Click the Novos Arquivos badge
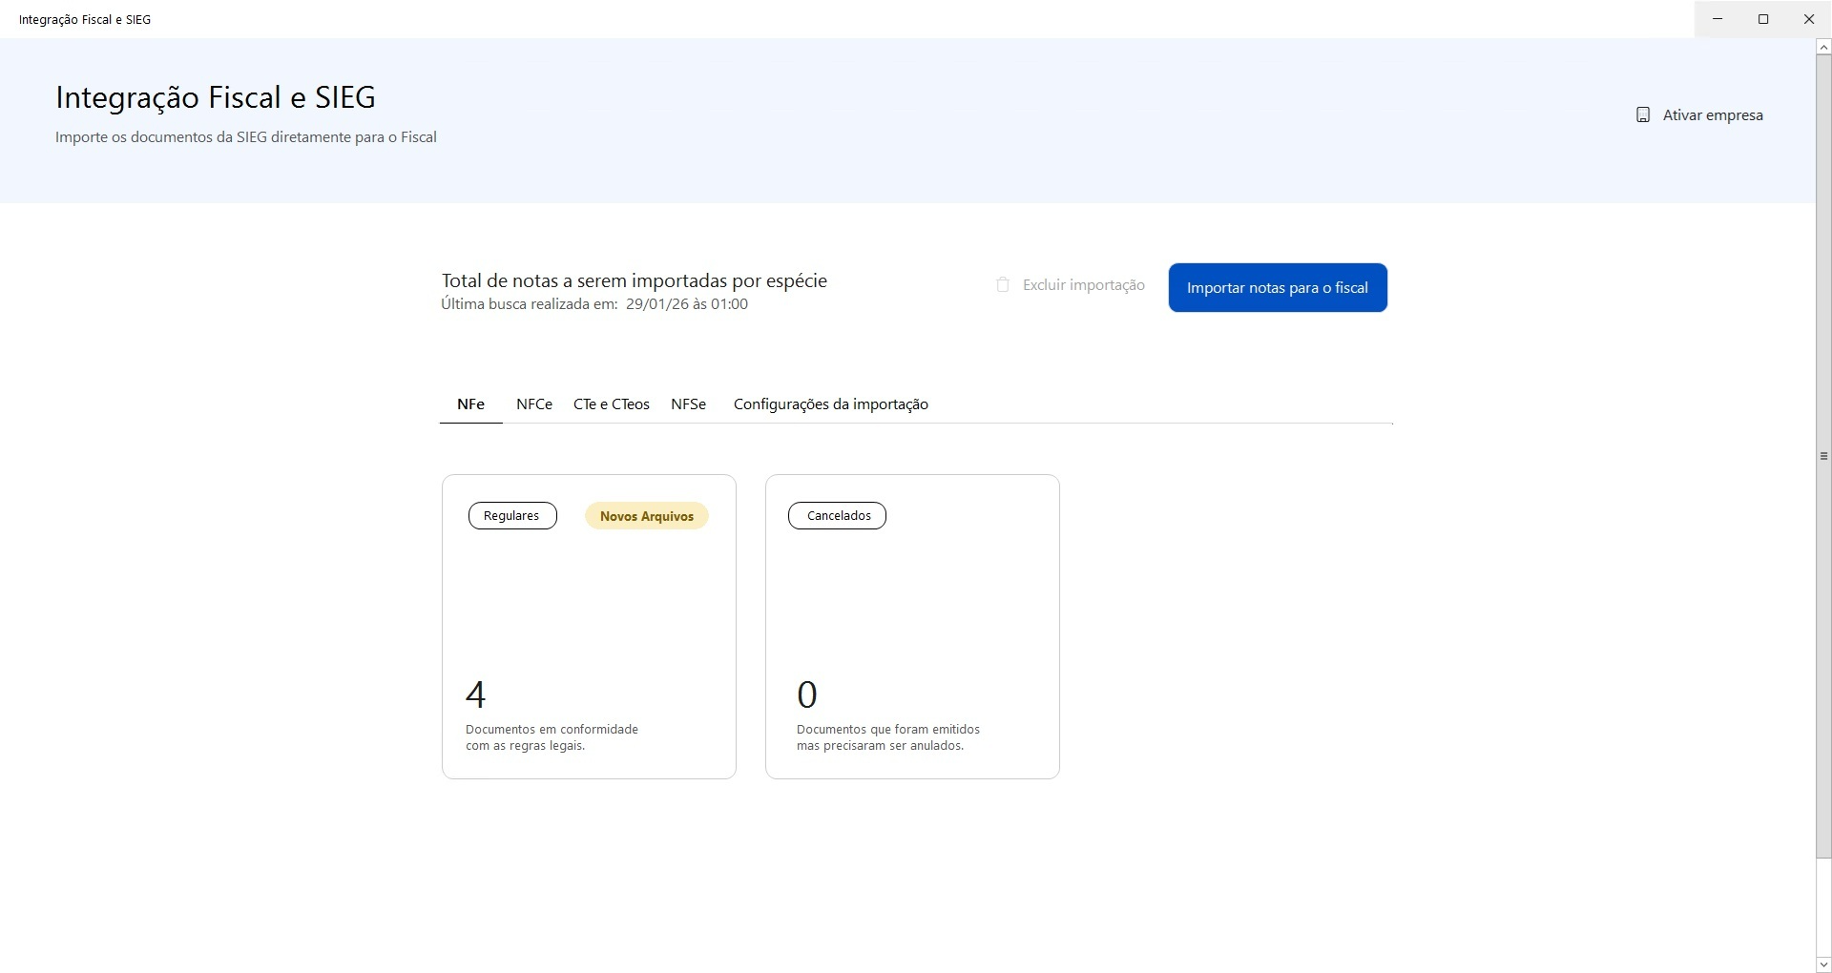Screen dimensions: 1832x973 pos(647,516)
